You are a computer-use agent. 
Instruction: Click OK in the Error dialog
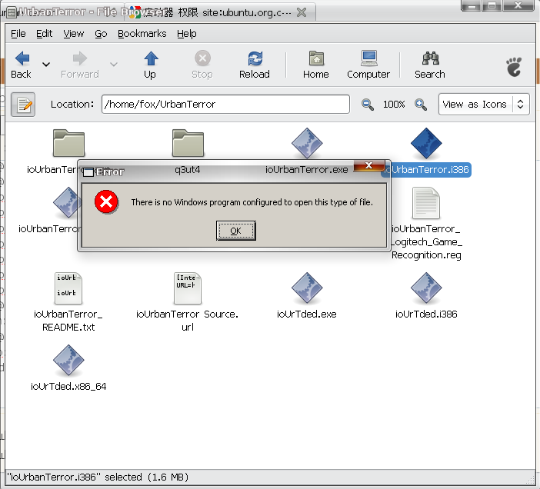236,231
